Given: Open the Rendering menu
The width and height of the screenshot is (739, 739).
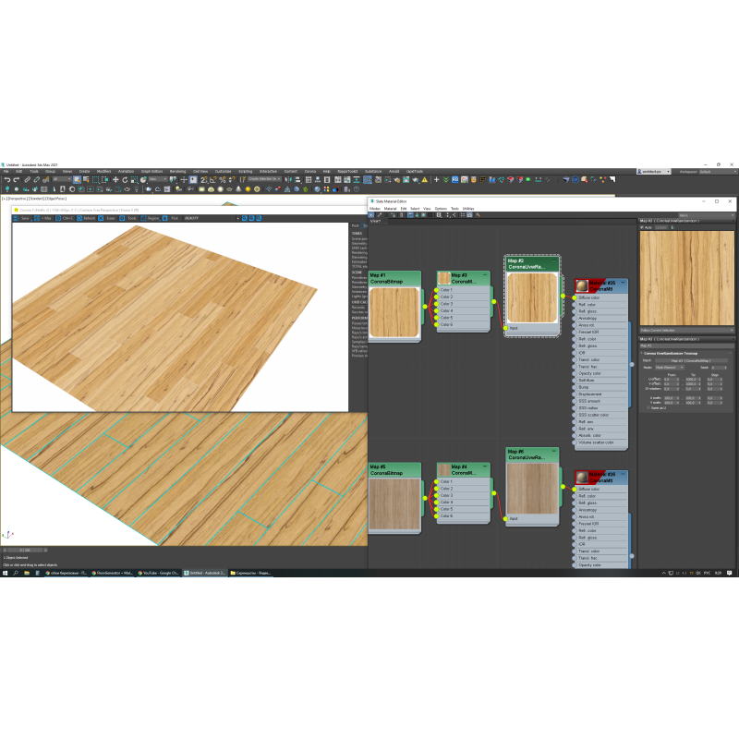Looking at the screenshot, I should point(177,171).
